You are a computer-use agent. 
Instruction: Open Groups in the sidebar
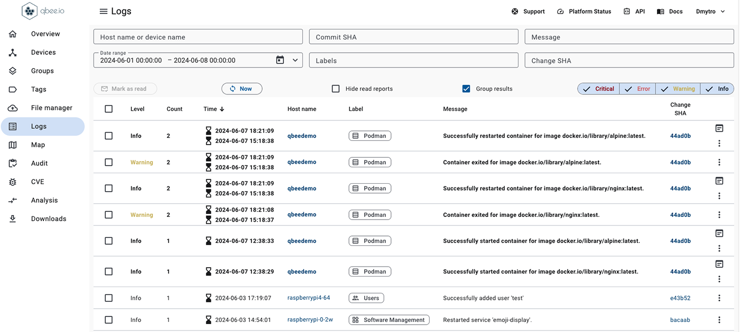(43, 71)
